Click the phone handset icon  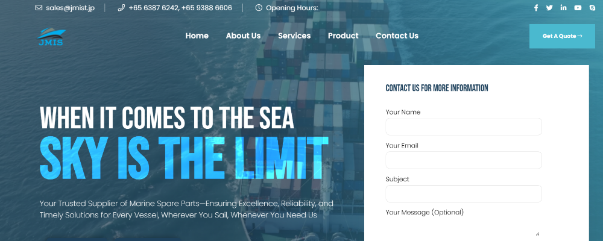click(121, 8)
